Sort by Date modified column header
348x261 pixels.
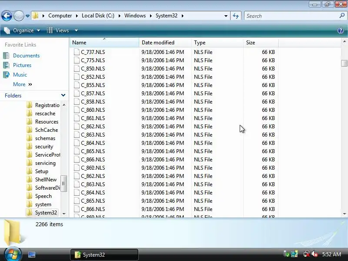click(x=165, y=42)
